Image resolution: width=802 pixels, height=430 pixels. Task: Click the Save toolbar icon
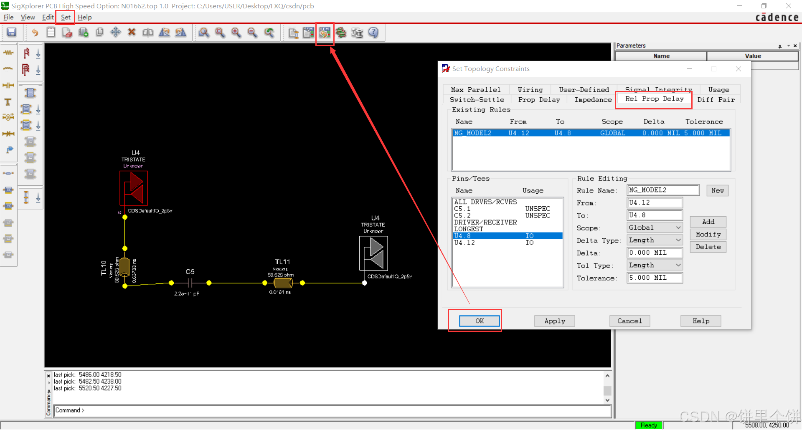point(12,33)
